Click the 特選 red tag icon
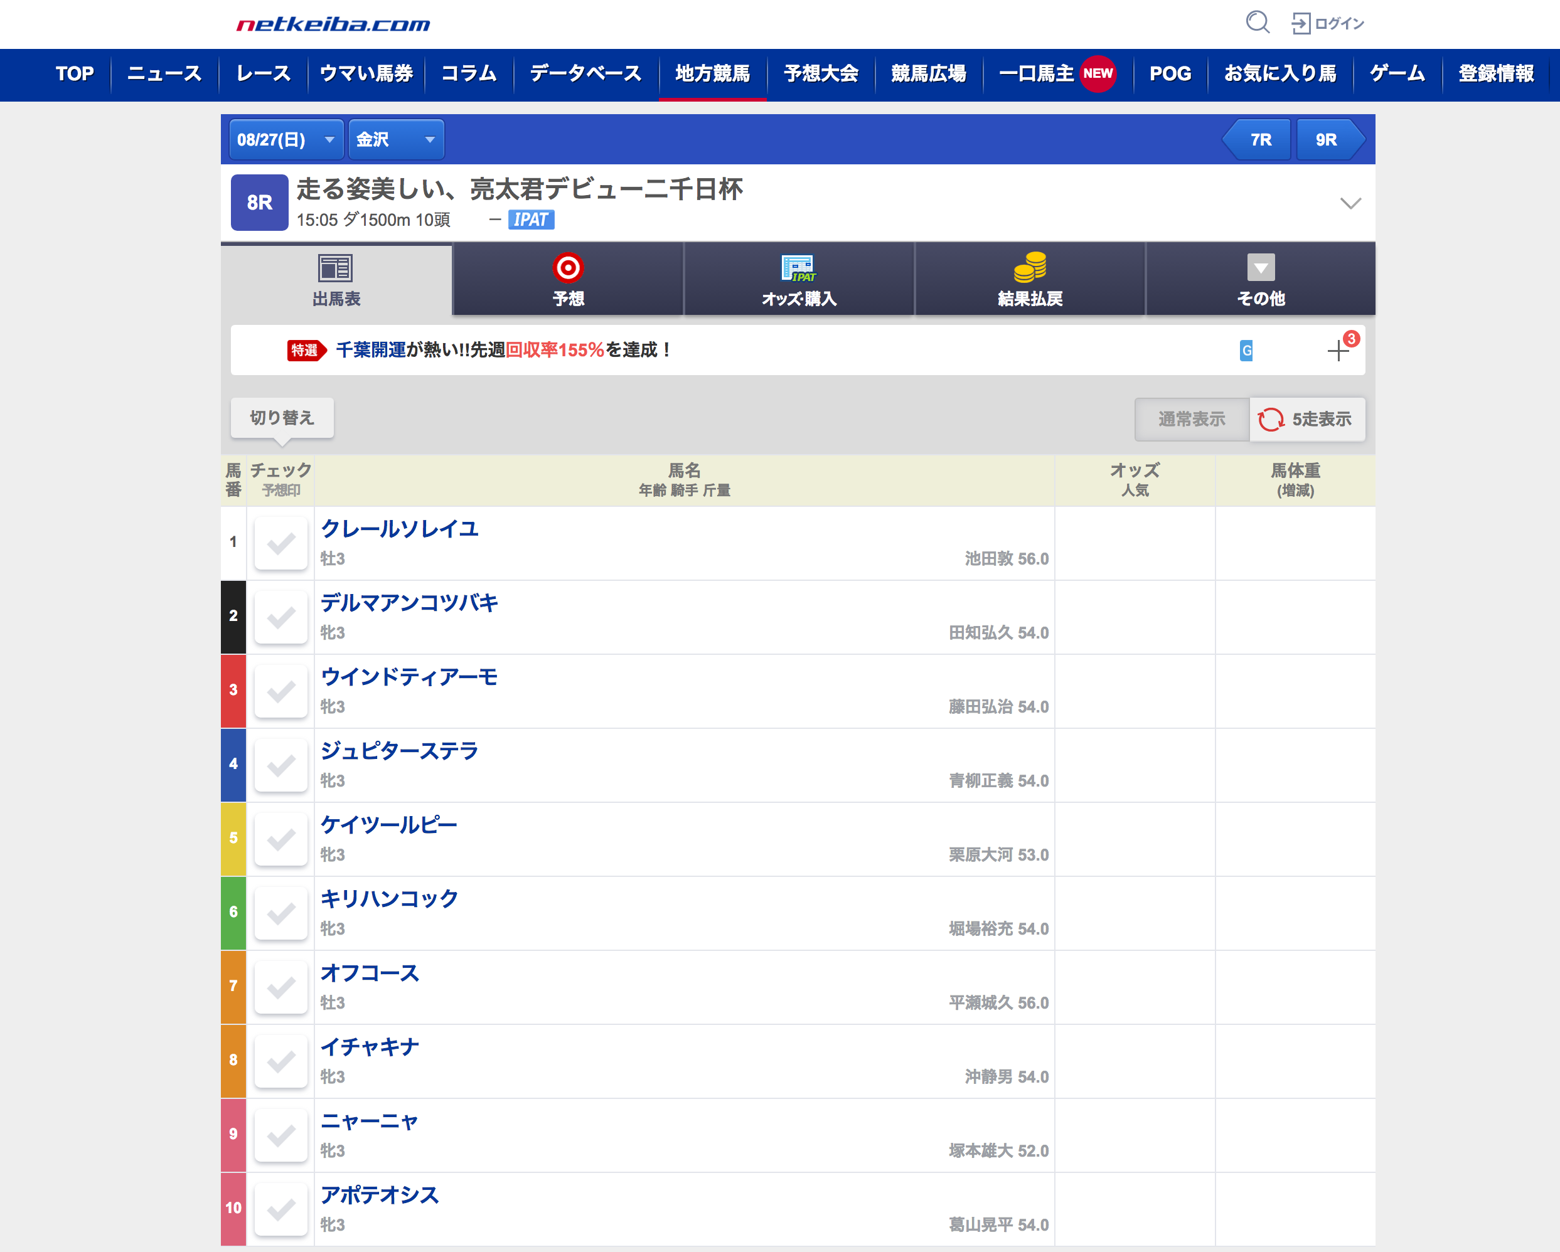 click(307, 351)
